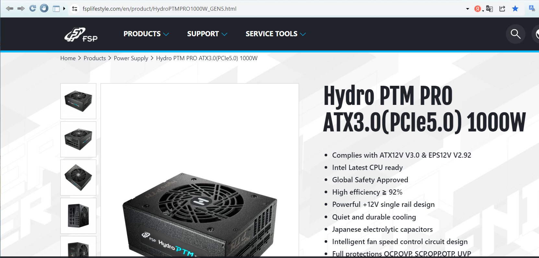
Task: Expand the PRODUCTS menu
Action: (146, 34)
